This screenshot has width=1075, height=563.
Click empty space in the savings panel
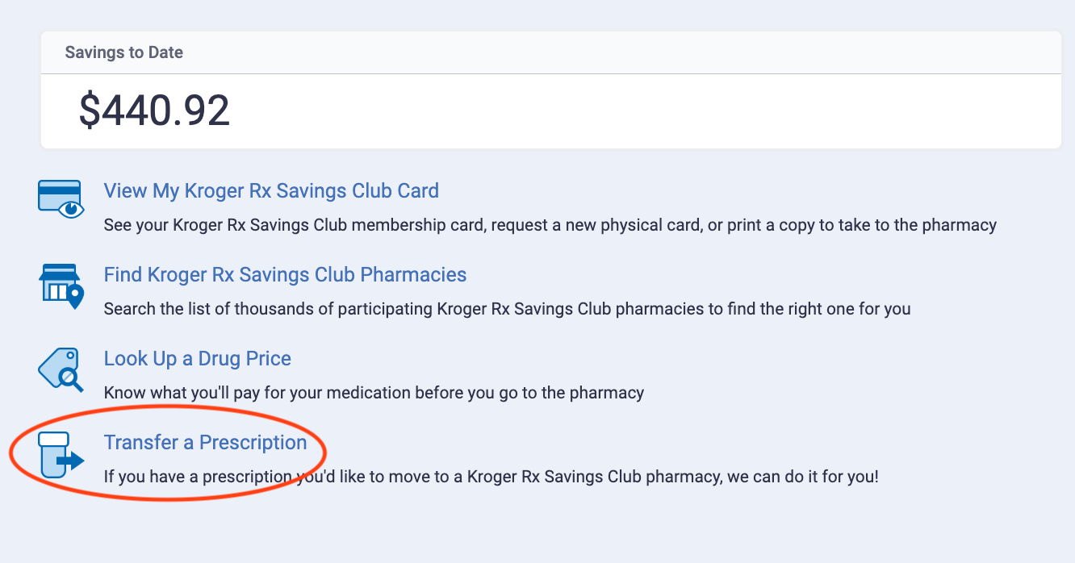(x=646, y=111)
